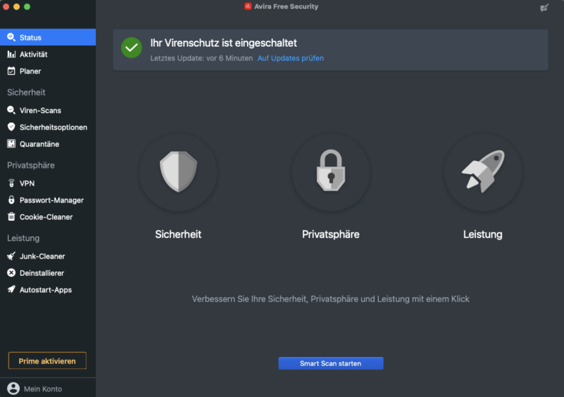This screenshot has width=564, height=397.
Task: Click the Prime aktivieren button
Action: click(47, 361)
